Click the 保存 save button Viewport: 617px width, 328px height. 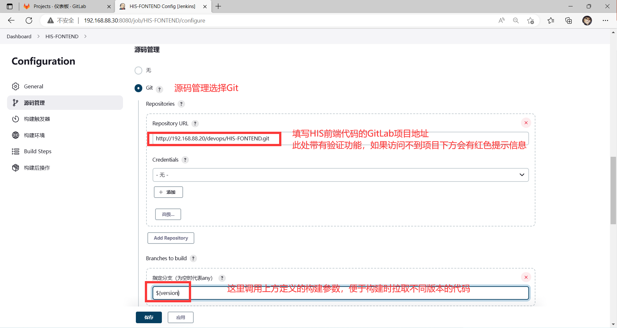pyautogui.click(x=149, y=317)
